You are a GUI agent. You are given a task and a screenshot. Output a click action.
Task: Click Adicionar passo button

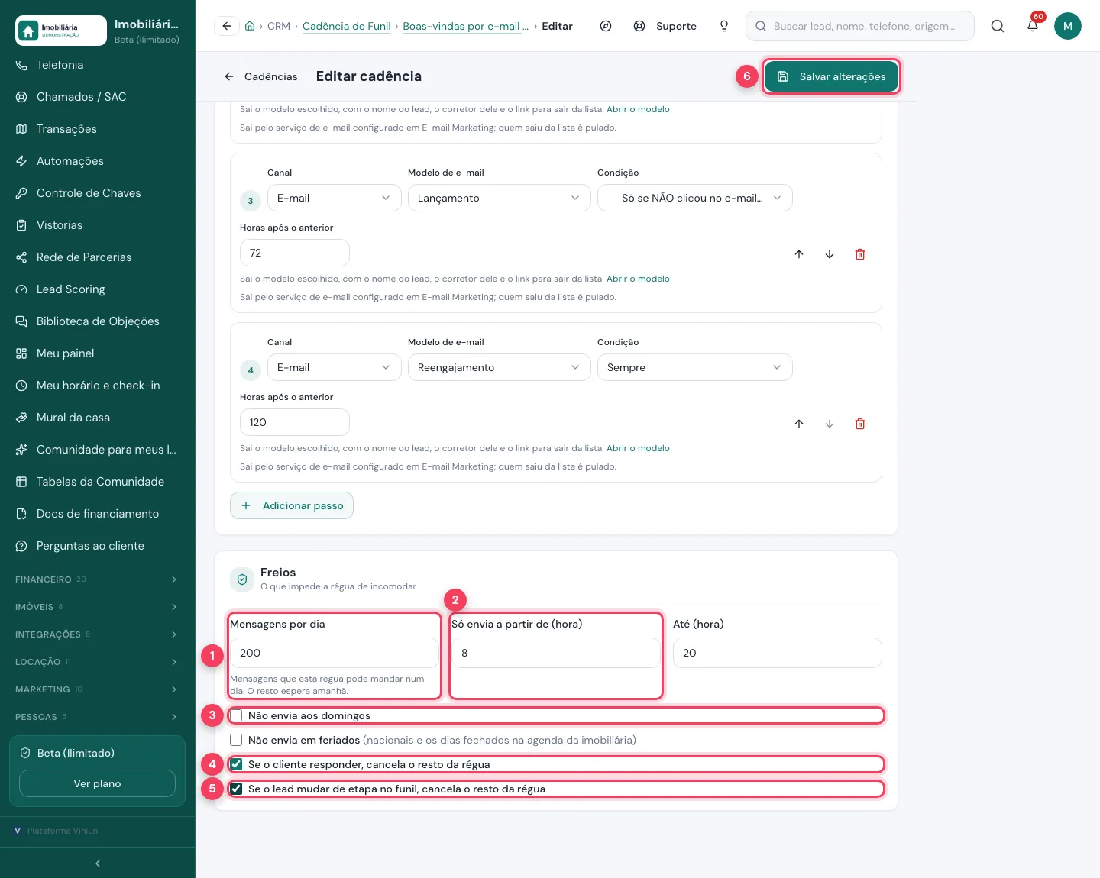(x=292, y=505)
